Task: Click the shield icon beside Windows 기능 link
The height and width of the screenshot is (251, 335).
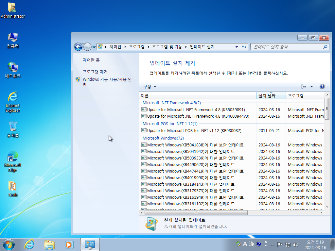Action: click(78, 79)
